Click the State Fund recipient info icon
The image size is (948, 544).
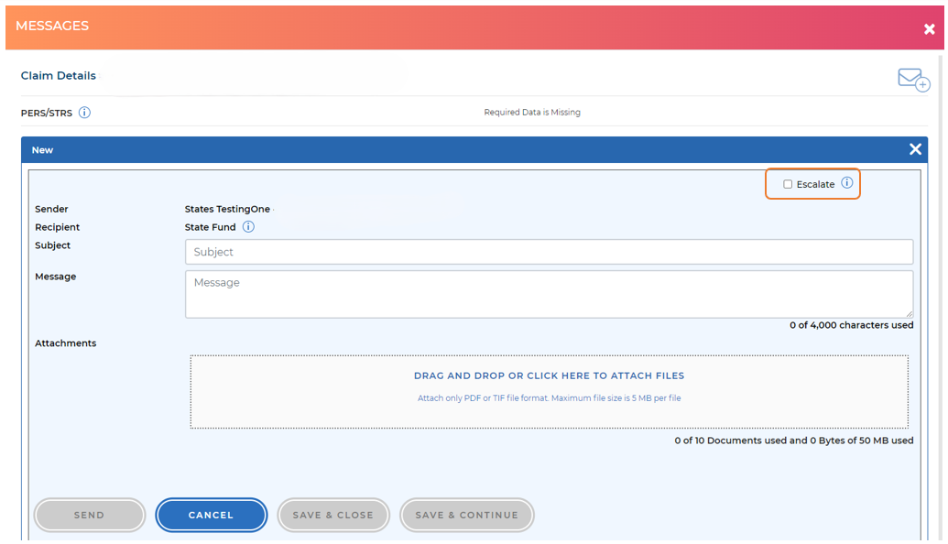click(248, 227)
